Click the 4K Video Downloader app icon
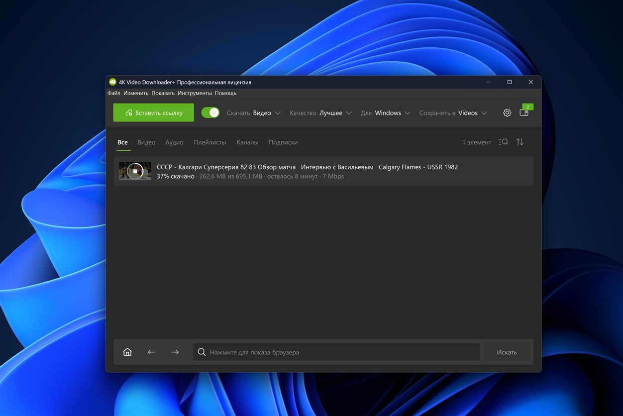This screenshot has height=416, width=623. (112, 82)
